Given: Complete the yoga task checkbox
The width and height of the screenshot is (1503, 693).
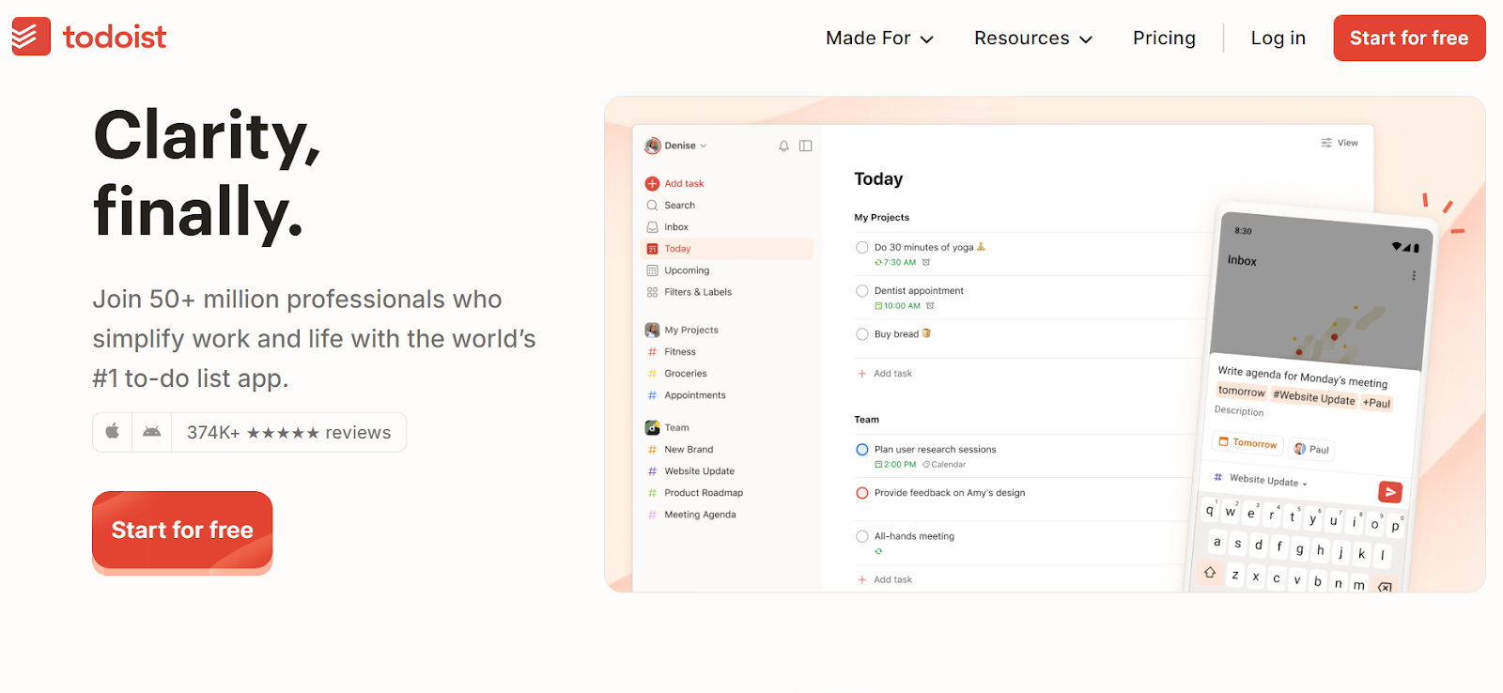Looking at the screenshot, I should point(861,248).
